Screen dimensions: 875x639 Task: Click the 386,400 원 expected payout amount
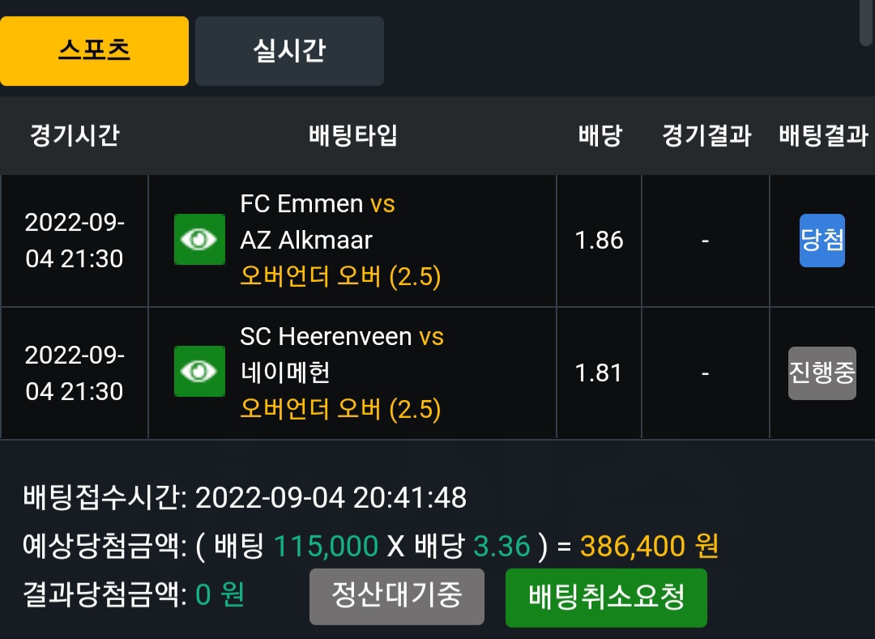tap(649, 546)
